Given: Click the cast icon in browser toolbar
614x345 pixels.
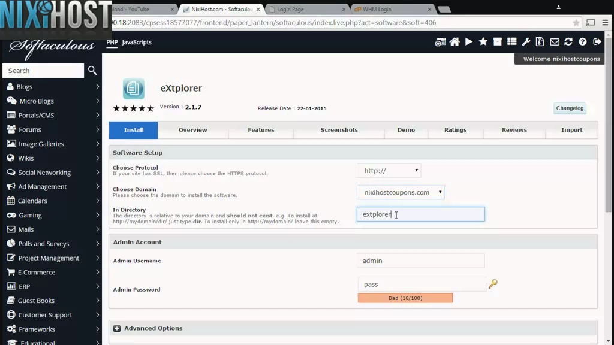Looking at the screenshot, I should (x=591, y=23).
